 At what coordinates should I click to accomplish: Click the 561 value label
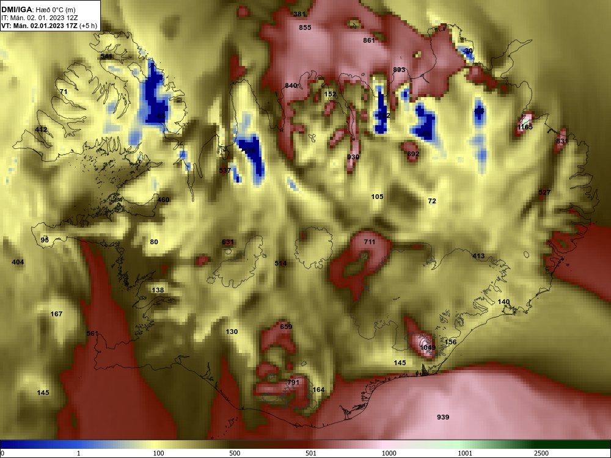coord(92,333)
